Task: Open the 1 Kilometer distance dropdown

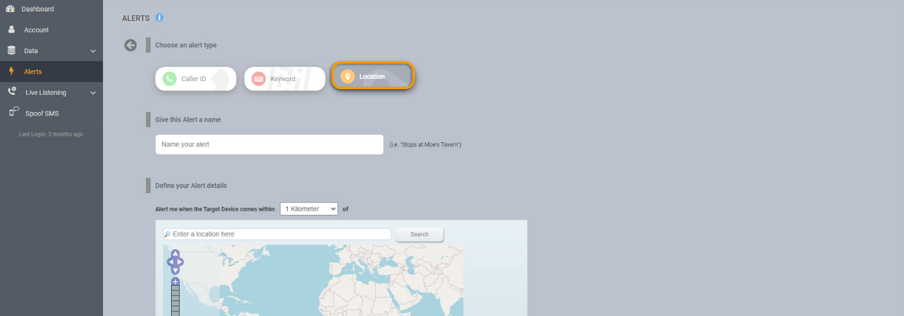Action: [309, 209]
